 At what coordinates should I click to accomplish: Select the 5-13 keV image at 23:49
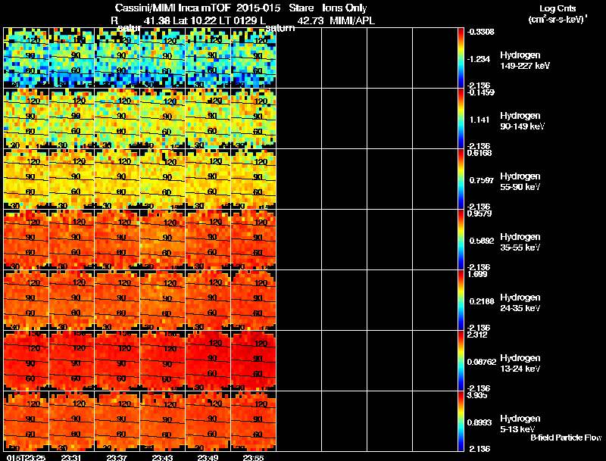208,421
